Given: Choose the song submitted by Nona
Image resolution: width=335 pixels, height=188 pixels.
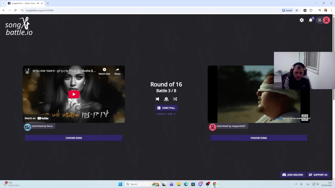Looking at the screenshot, I should 74,138.
